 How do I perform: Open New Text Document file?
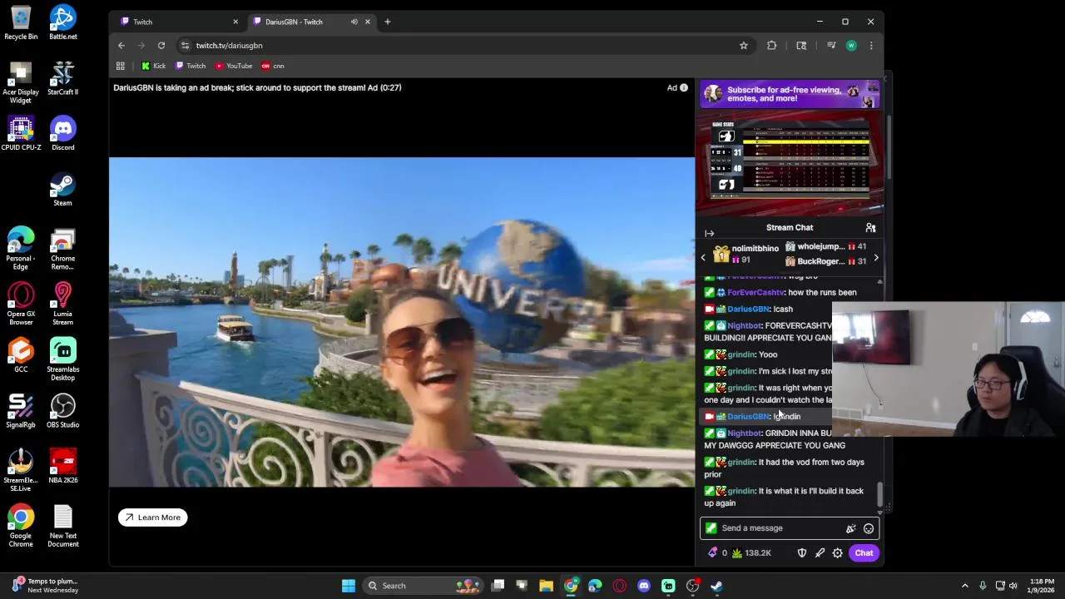(63, 526)
